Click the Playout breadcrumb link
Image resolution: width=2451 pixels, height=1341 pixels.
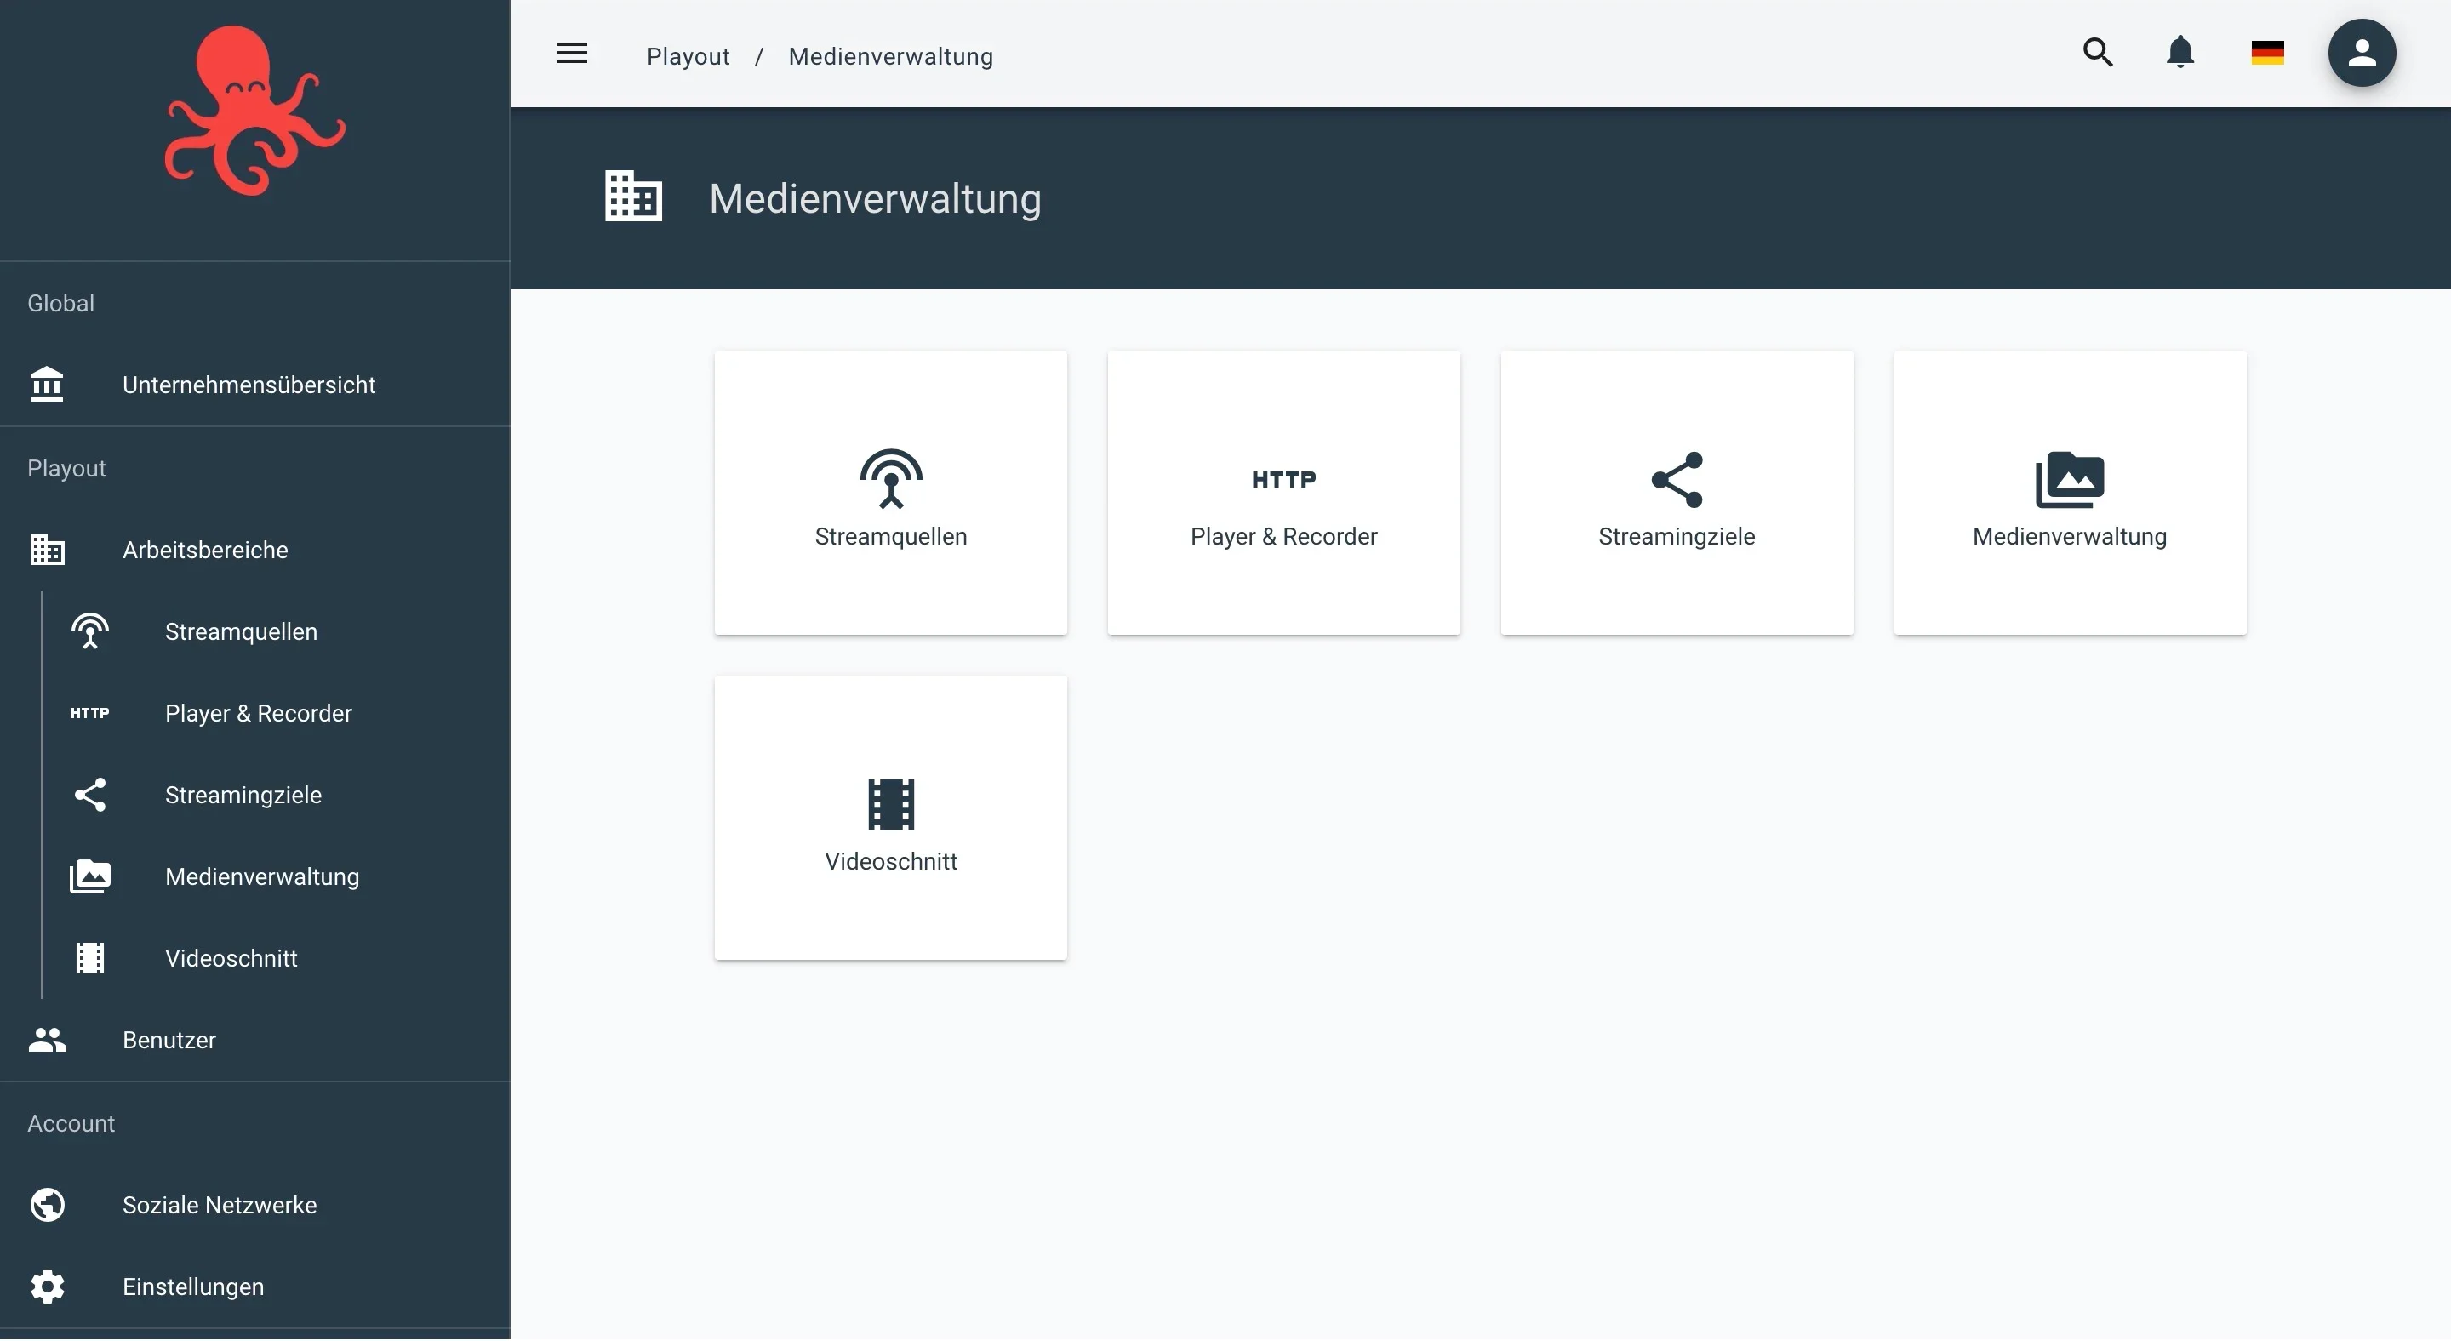688,57
